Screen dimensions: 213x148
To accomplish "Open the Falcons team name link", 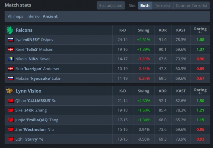I will 24,30.
